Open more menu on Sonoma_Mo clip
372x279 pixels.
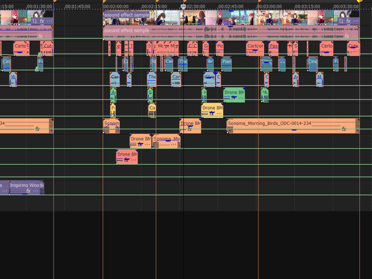173,144
